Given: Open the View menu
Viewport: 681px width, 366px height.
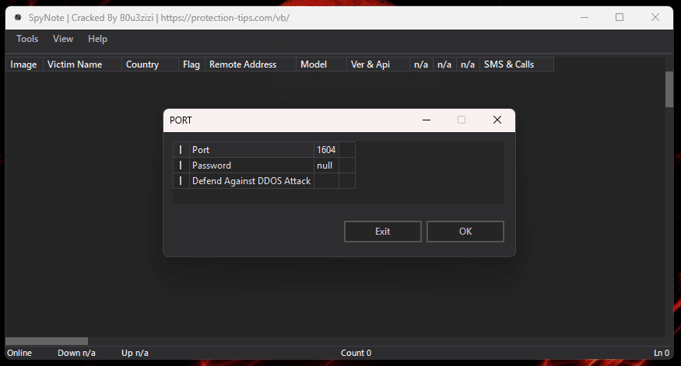Looking at the screenshot, I should [x=63, y=39].
